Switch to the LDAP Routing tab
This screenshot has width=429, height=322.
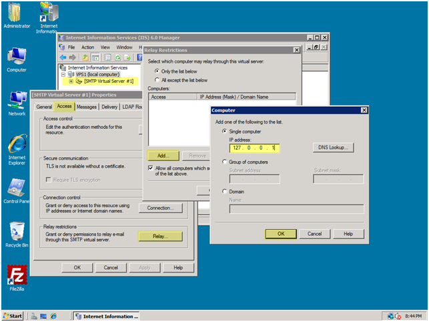coord(131,107)
